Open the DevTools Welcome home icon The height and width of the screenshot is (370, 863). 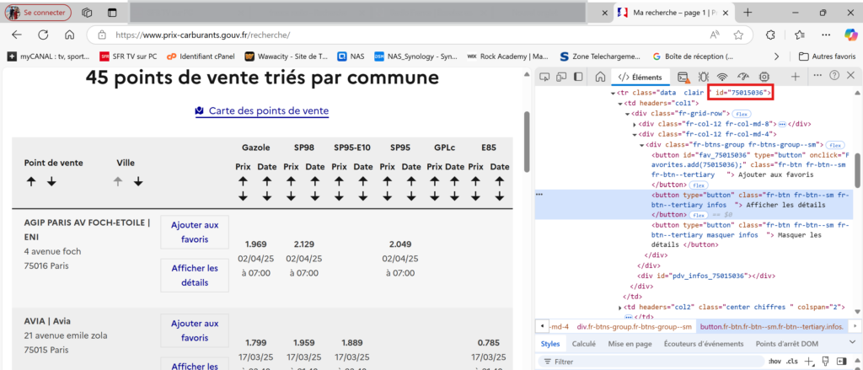[x=600, y=76]
